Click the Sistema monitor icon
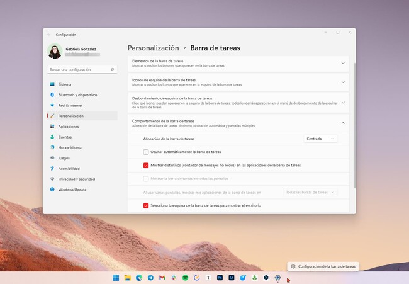The image size is (409, 284). tap(52, 84)
